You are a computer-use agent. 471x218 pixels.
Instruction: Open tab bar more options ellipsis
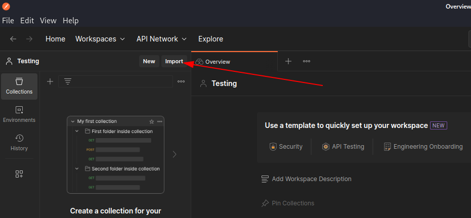click(x=307, y=61)
